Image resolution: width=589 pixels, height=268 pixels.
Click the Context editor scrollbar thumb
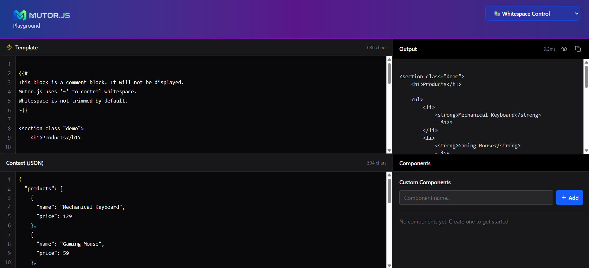tap(389, 191)
